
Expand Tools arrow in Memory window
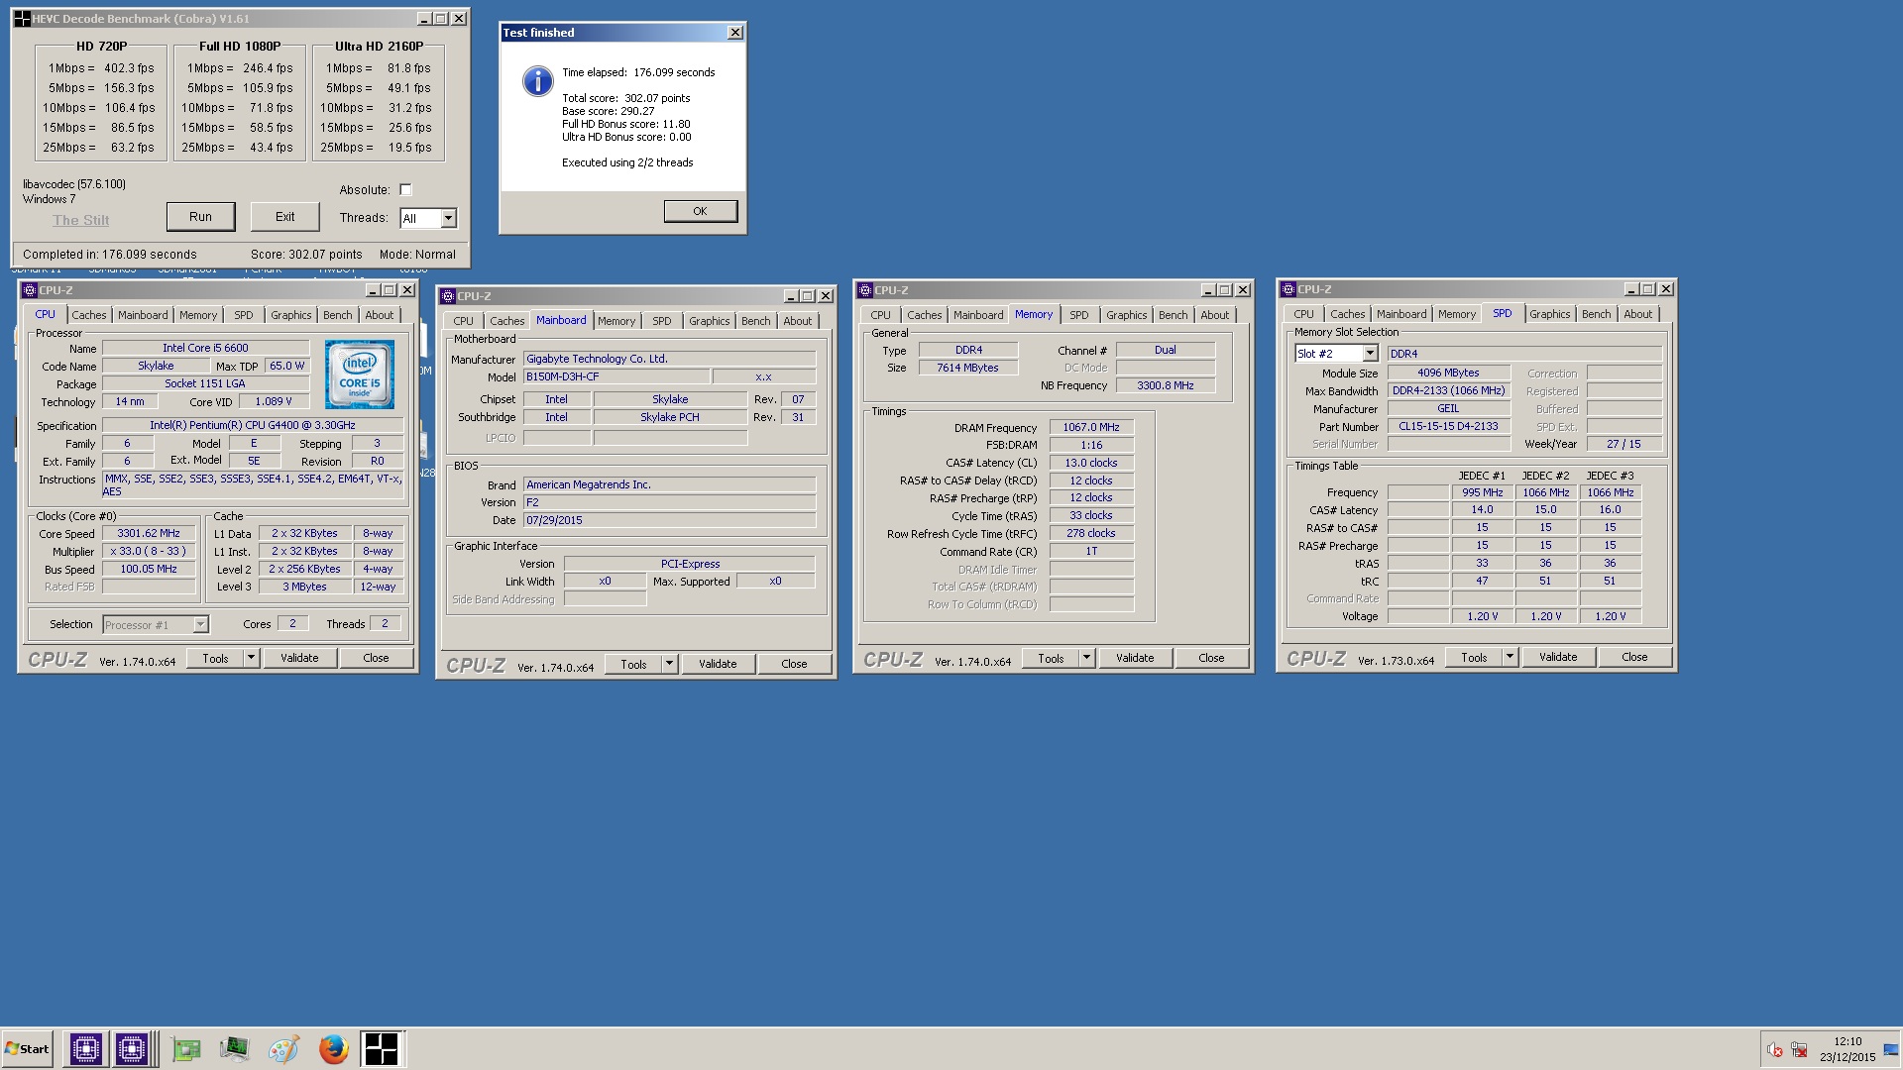point(1086,658)
